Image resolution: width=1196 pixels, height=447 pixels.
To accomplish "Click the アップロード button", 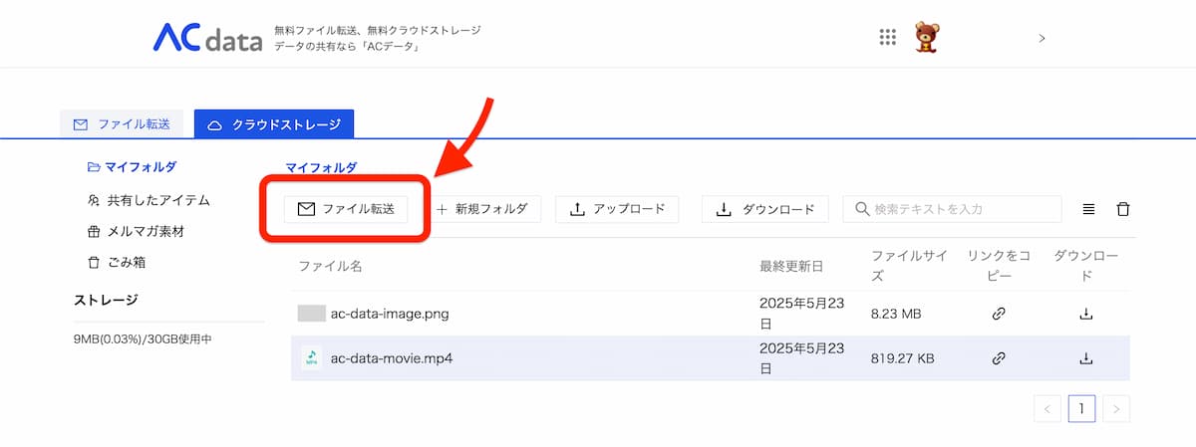I will [617, 209].
